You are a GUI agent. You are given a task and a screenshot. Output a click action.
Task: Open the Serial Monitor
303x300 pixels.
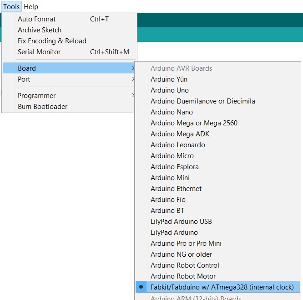pos(39,52)
